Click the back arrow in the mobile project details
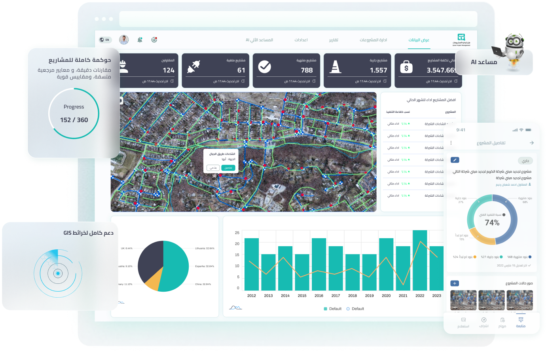The image size is (548, 355). point(531,143)
